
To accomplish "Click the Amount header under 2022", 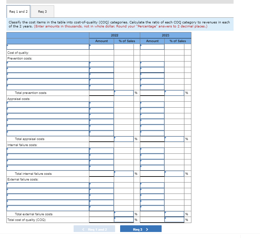I will [101, 41].
